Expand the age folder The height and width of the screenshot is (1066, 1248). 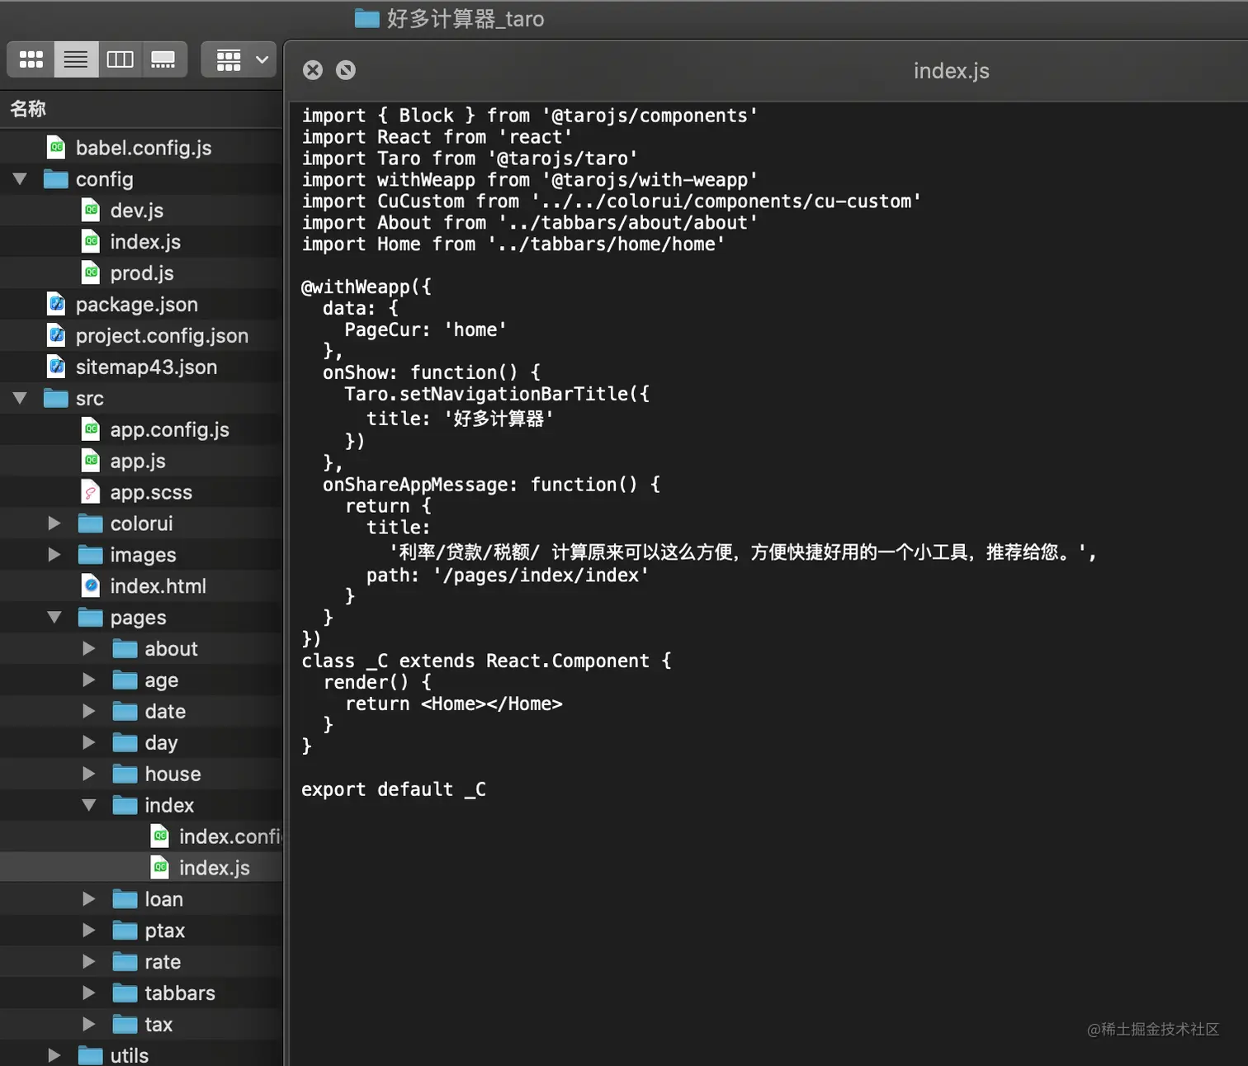[89, 680]
